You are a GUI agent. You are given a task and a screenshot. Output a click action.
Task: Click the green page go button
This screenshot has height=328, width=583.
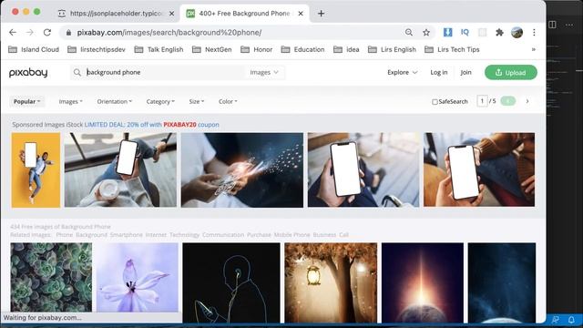508,101
